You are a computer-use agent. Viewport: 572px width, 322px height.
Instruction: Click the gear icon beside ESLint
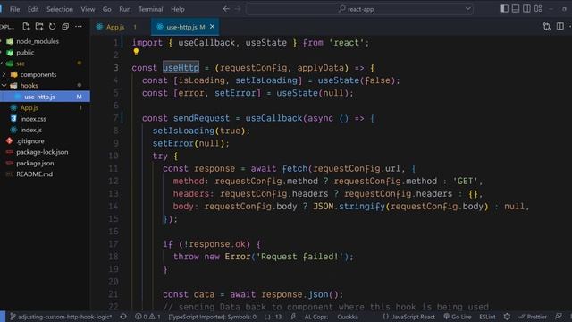tap(507, 317)
